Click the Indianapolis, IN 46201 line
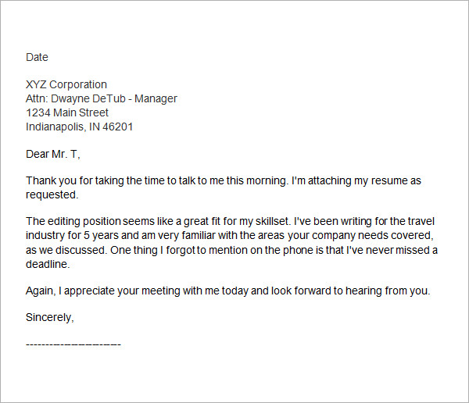Viewport: 469px width, 403px height. [x=80, y=127]
